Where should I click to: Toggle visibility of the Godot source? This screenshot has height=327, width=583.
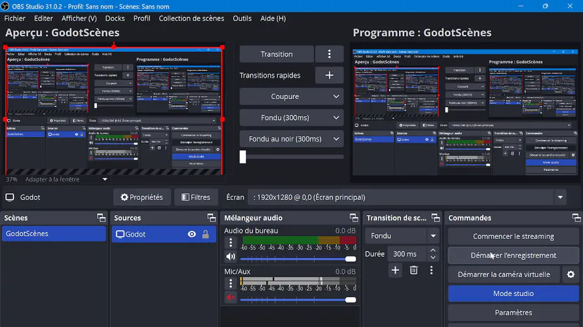click(192, 235)
